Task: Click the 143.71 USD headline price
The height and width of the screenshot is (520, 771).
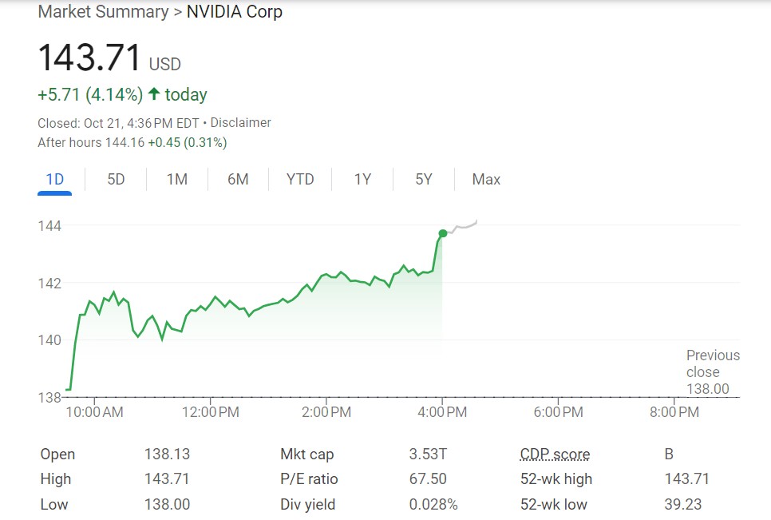Action: [x=89, y=58]
